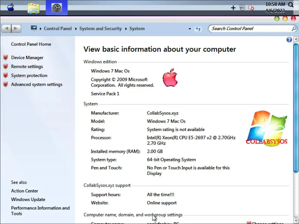This screenshot has height=224, width=299.
Task: Select the System breadcrumb
Action: [x=137, y=29]
